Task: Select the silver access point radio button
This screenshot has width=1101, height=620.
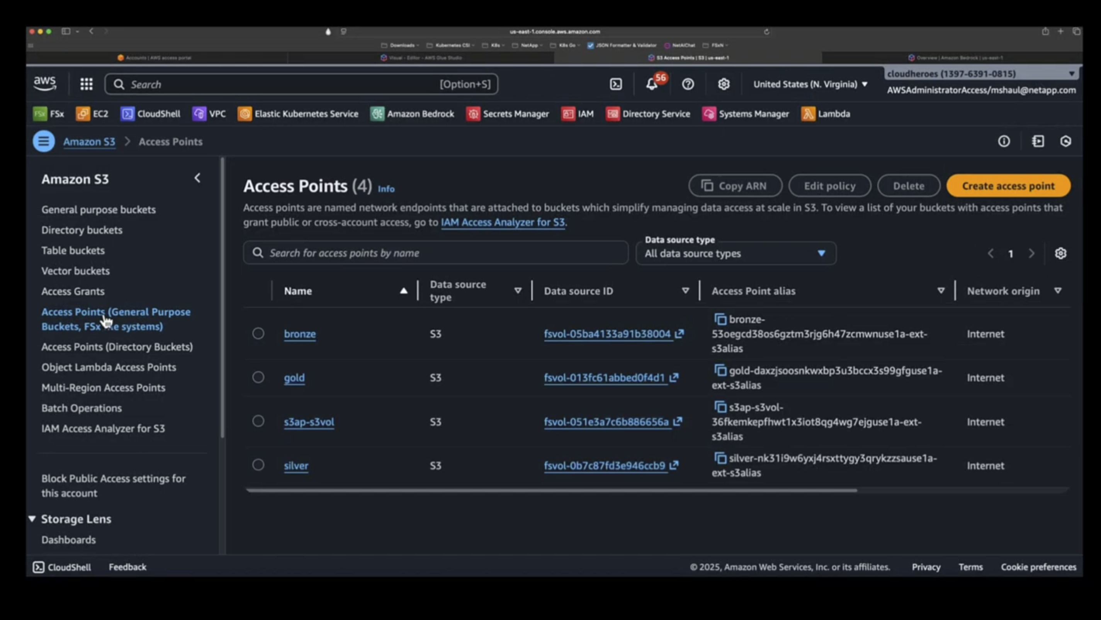Action: (258, 464)
